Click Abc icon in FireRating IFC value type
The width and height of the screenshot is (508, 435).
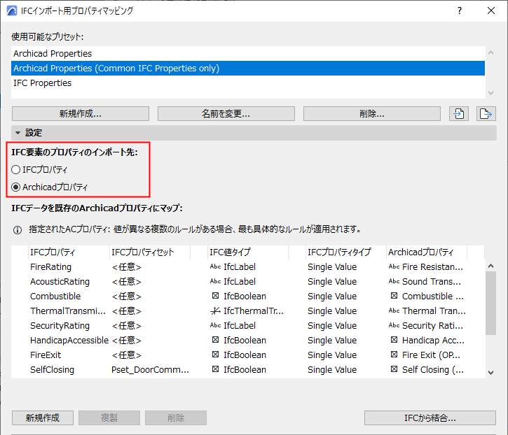215,266
